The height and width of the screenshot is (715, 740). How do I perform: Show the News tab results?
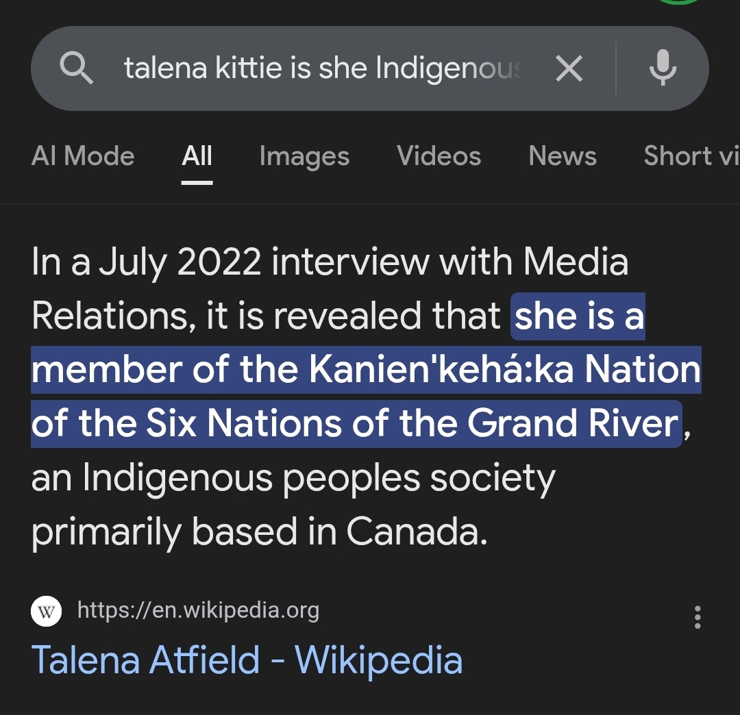click(563, 156)
